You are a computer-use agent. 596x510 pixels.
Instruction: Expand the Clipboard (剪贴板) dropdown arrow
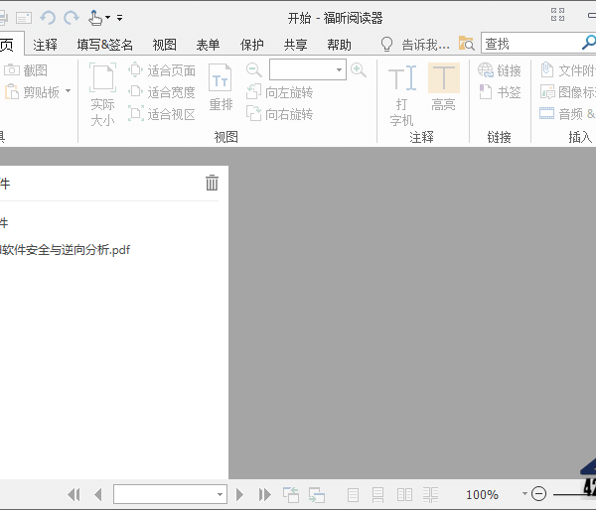[x=68, y=92]
